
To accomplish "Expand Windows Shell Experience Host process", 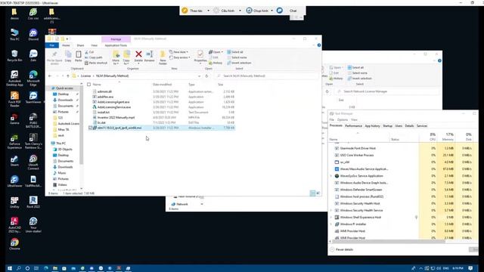I will (331, 218).
